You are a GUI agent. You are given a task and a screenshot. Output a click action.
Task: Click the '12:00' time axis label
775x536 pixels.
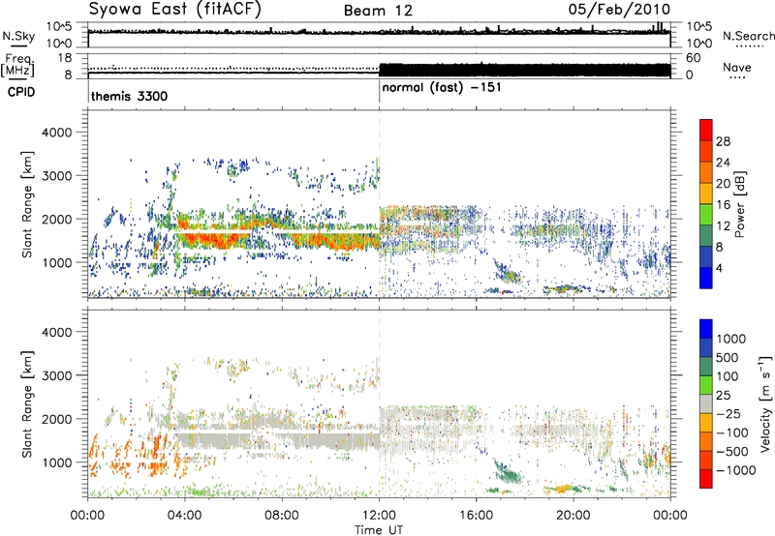tap(379, 516)
